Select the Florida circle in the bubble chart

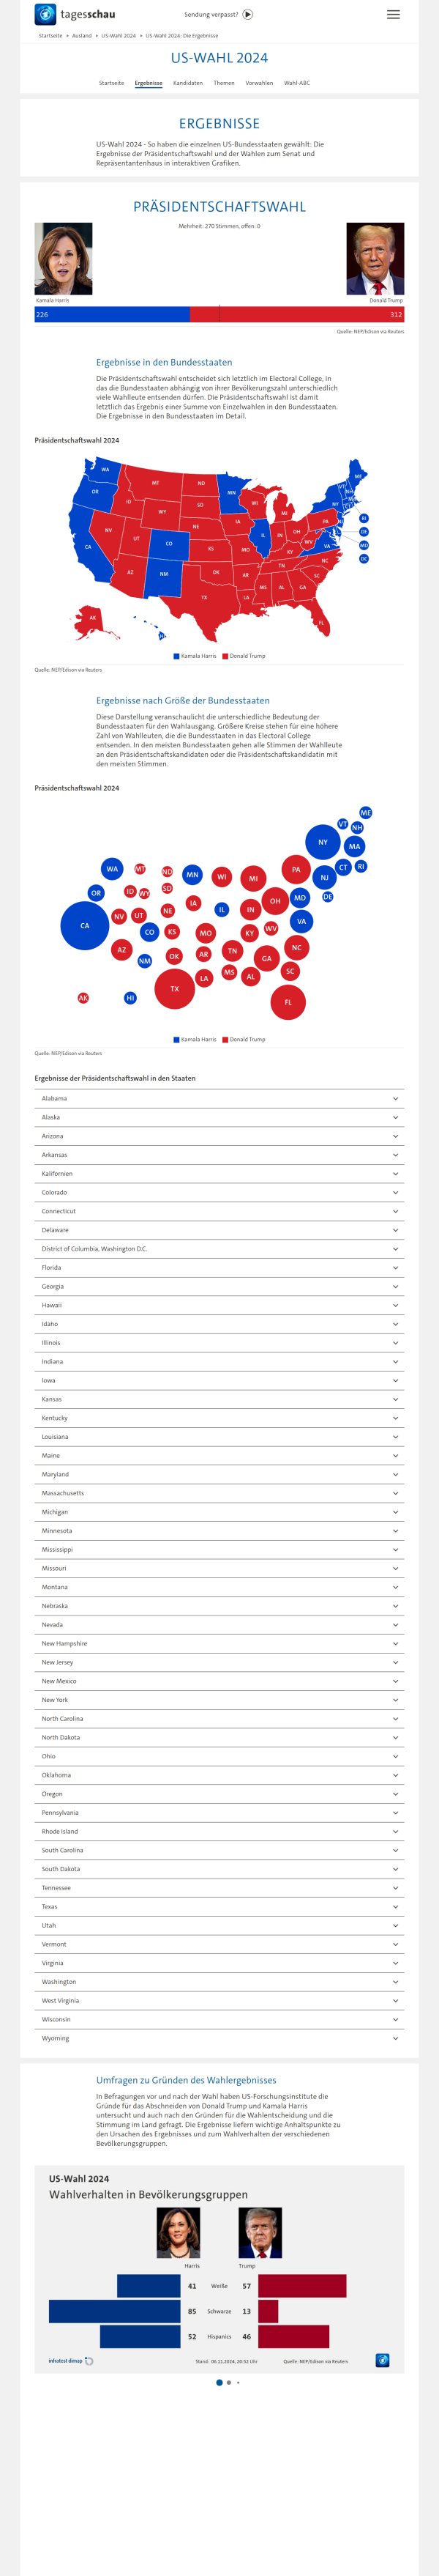tap(288, 1002)
